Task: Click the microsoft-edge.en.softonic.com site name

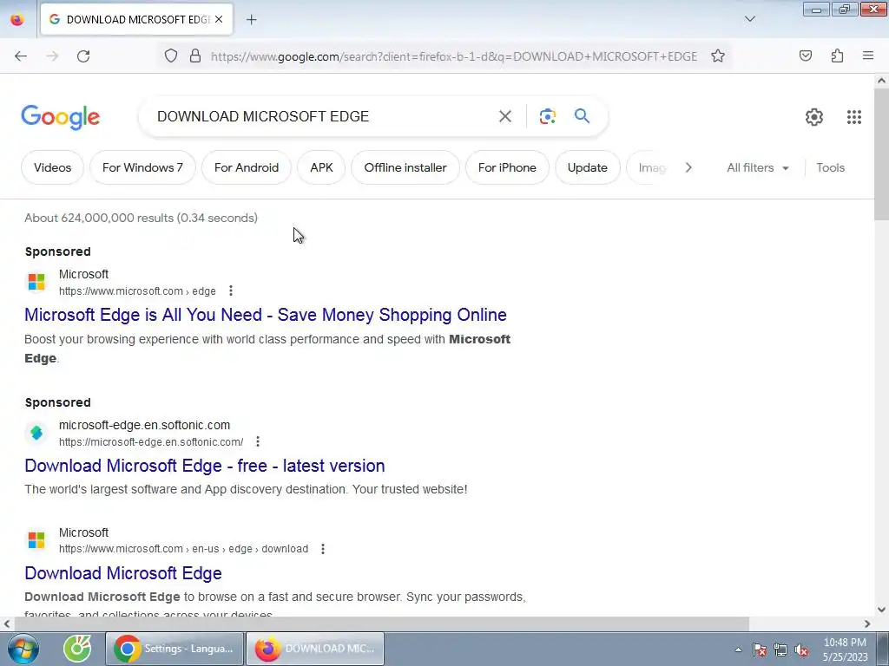Action: pyautogui.click(x=145, y=425)
